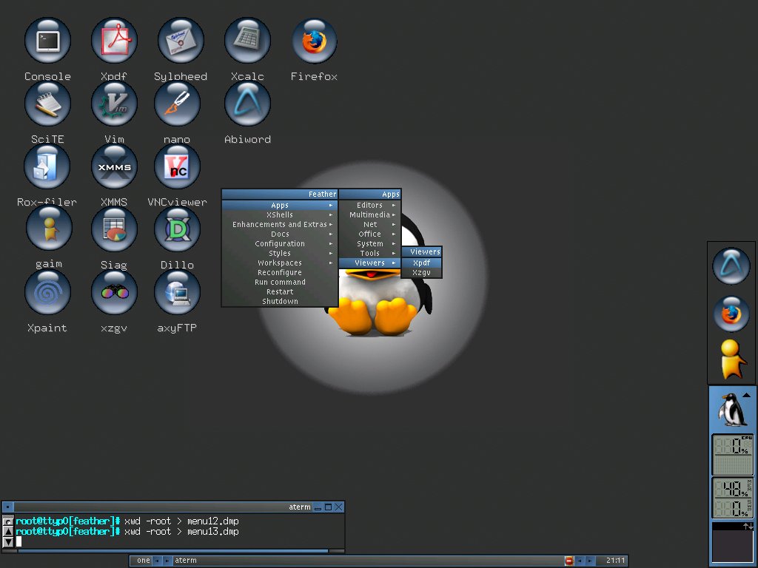
Task: Expand the Office submenu under Apps
Action: pyautogui.click(x=370, y=234)
